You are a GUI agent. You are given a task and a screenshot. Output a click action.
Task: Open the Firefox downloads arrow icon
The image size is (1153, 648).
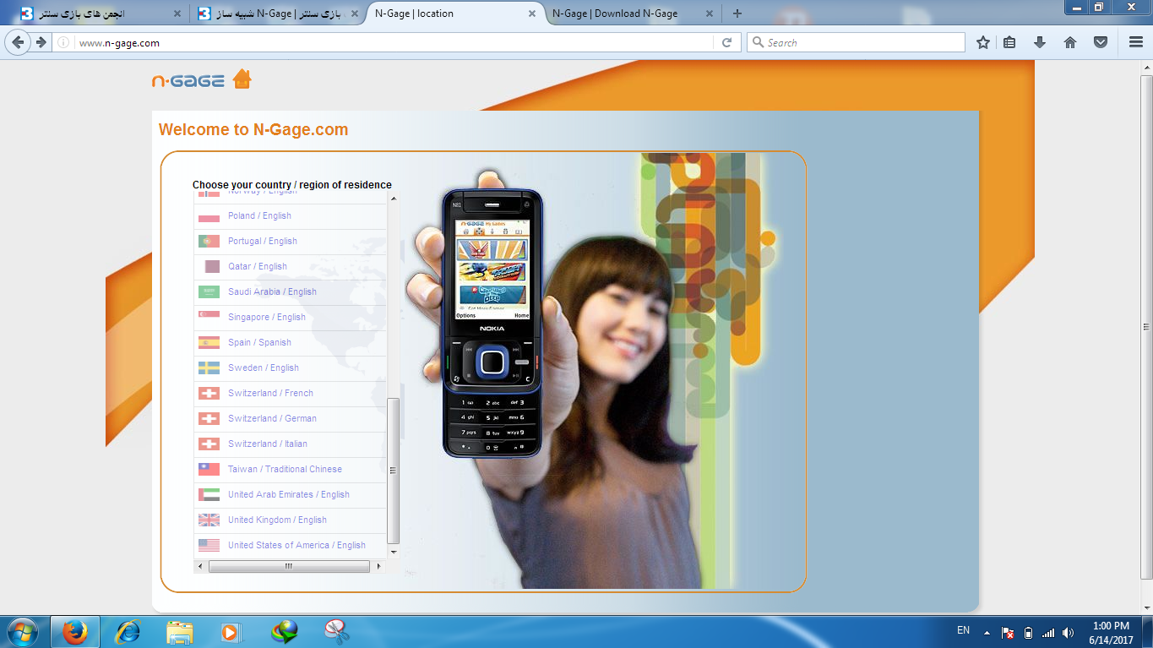[1040, 42]
